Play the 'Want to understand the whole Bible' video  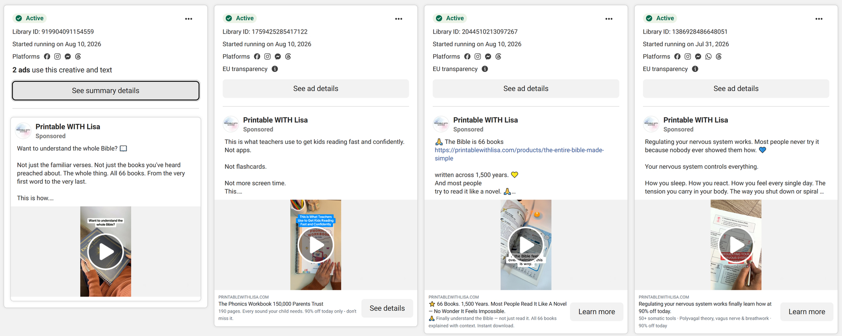click(105, 251)
